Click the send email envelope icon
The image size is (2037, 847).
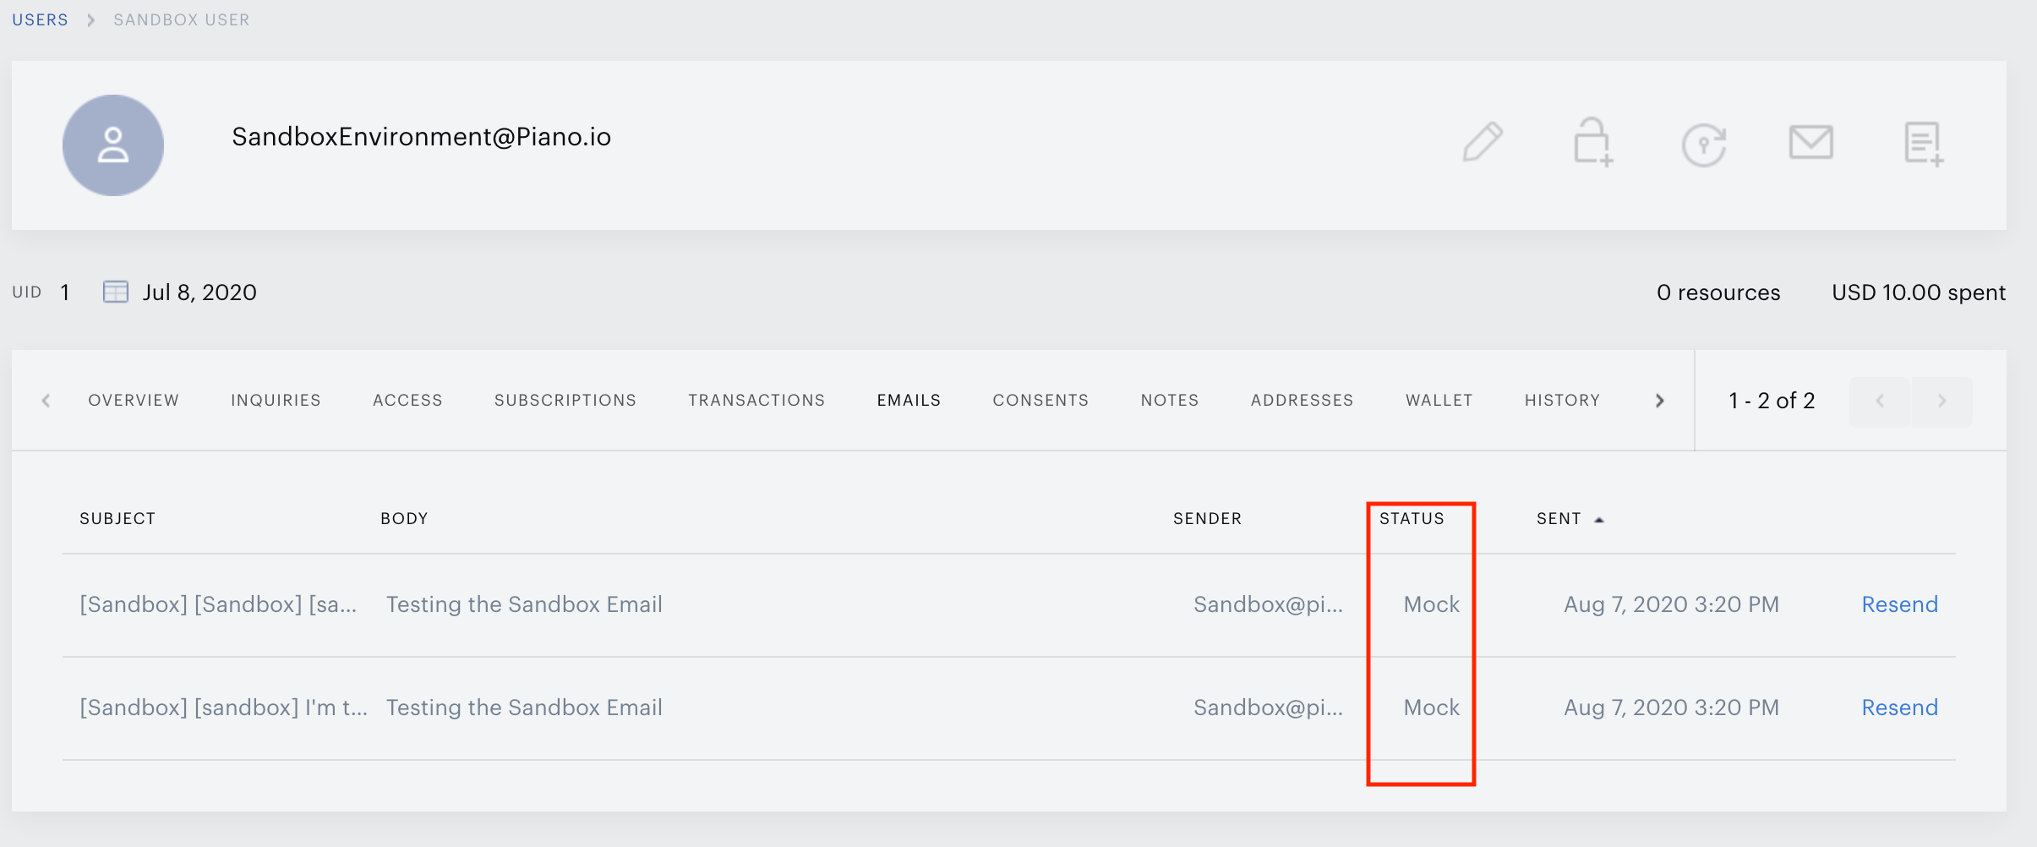click(x=1810, y=142)
